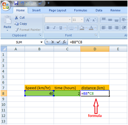
Task: Confirm formula with the Enter checkmark
Action: 58,42
